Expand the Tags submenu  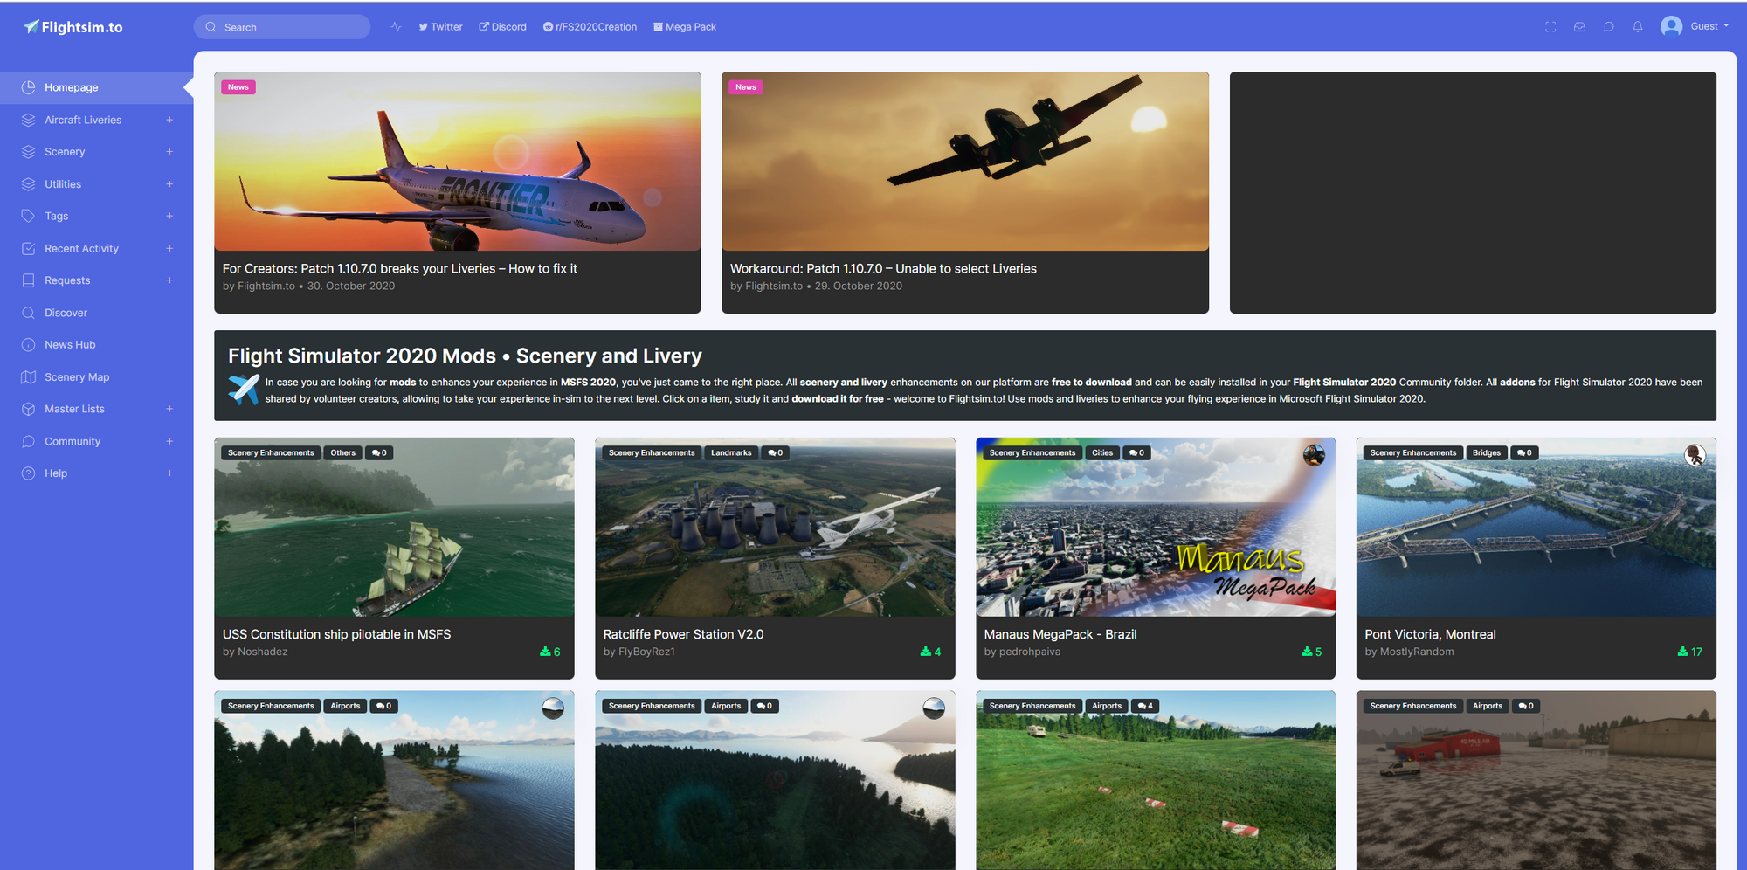[169, 216]
